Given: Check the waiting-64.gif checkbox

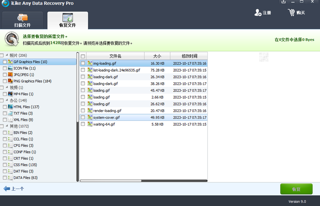Looking at the screenshot, I should coord(83,124).
